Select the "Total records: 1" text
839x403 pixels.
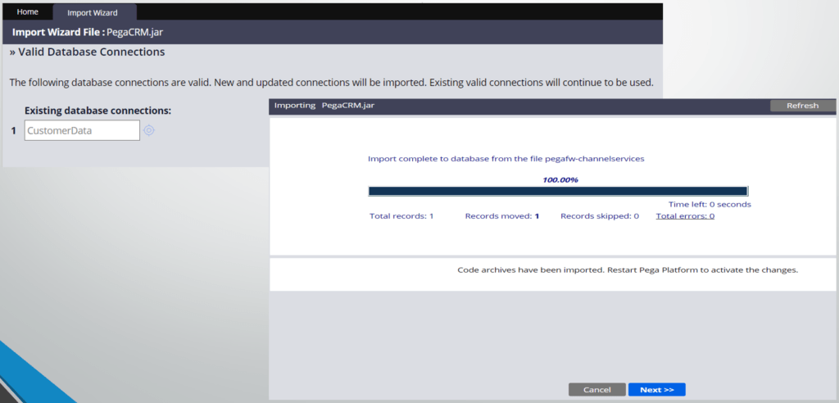pyautogui.click(x=401, y=216)
